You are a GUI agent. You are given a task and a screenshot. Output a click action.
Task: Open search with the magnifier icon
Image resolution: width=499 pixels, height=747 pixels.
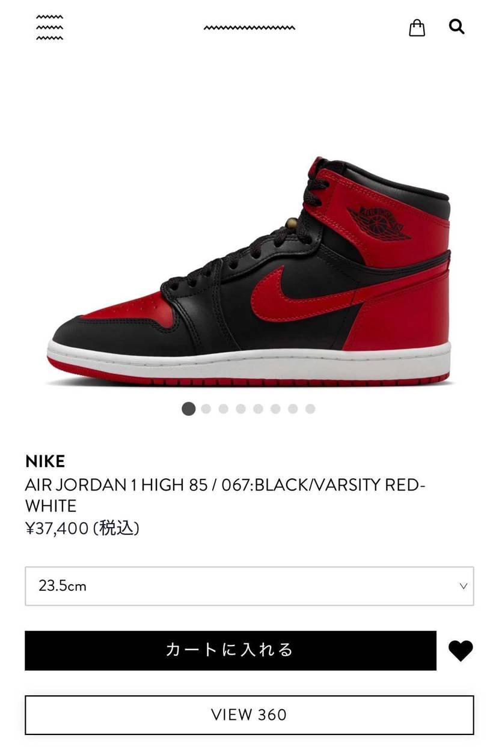[457, 26]
